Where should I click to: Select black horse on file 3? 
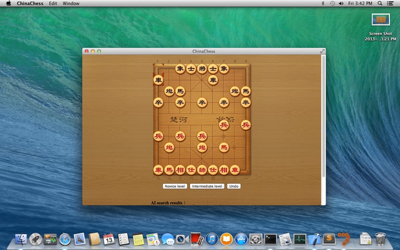(x=180, y=91)
